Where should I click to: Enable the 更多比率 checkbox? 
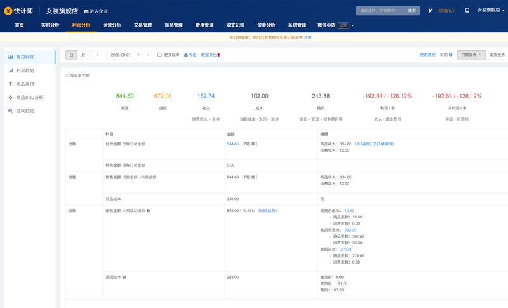pyautogui.click(x=159, y=55)
